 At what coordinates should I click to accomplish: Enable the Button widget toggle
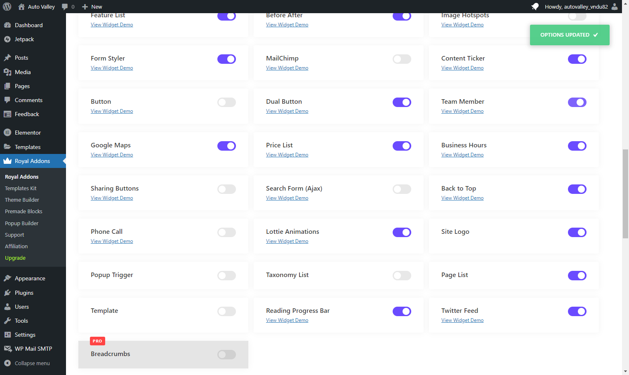pos(226,102)
